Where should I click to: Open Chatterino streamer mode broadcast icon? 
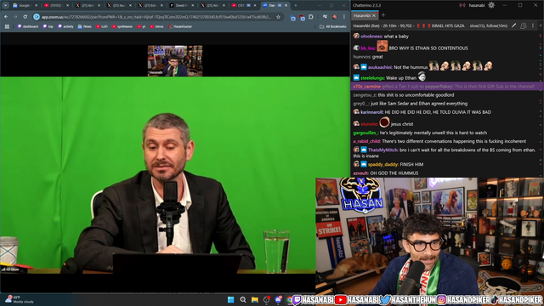[462, 5]
